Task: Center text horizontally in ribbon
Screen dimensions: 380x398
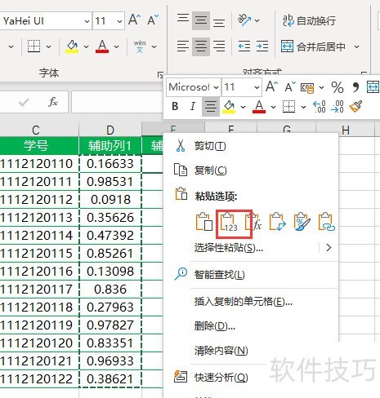Action: [x=201, y=46]
